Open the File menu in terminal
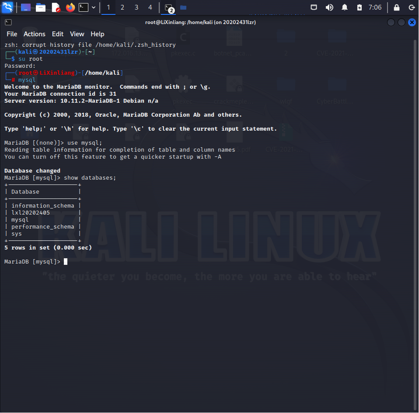The height and width of the screenshot is (413, 419). (12, 34)
